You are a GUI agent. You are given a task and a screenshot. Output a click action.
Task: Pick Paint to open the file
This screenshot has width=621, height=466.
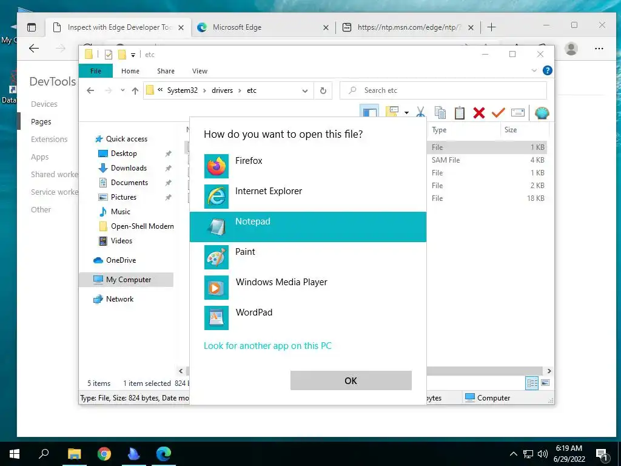[307, 257]
